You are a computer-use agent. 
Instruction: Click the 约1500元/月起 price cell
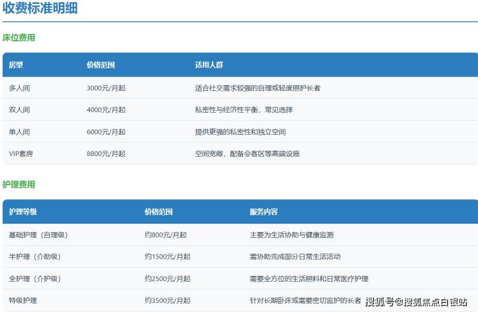167,257
